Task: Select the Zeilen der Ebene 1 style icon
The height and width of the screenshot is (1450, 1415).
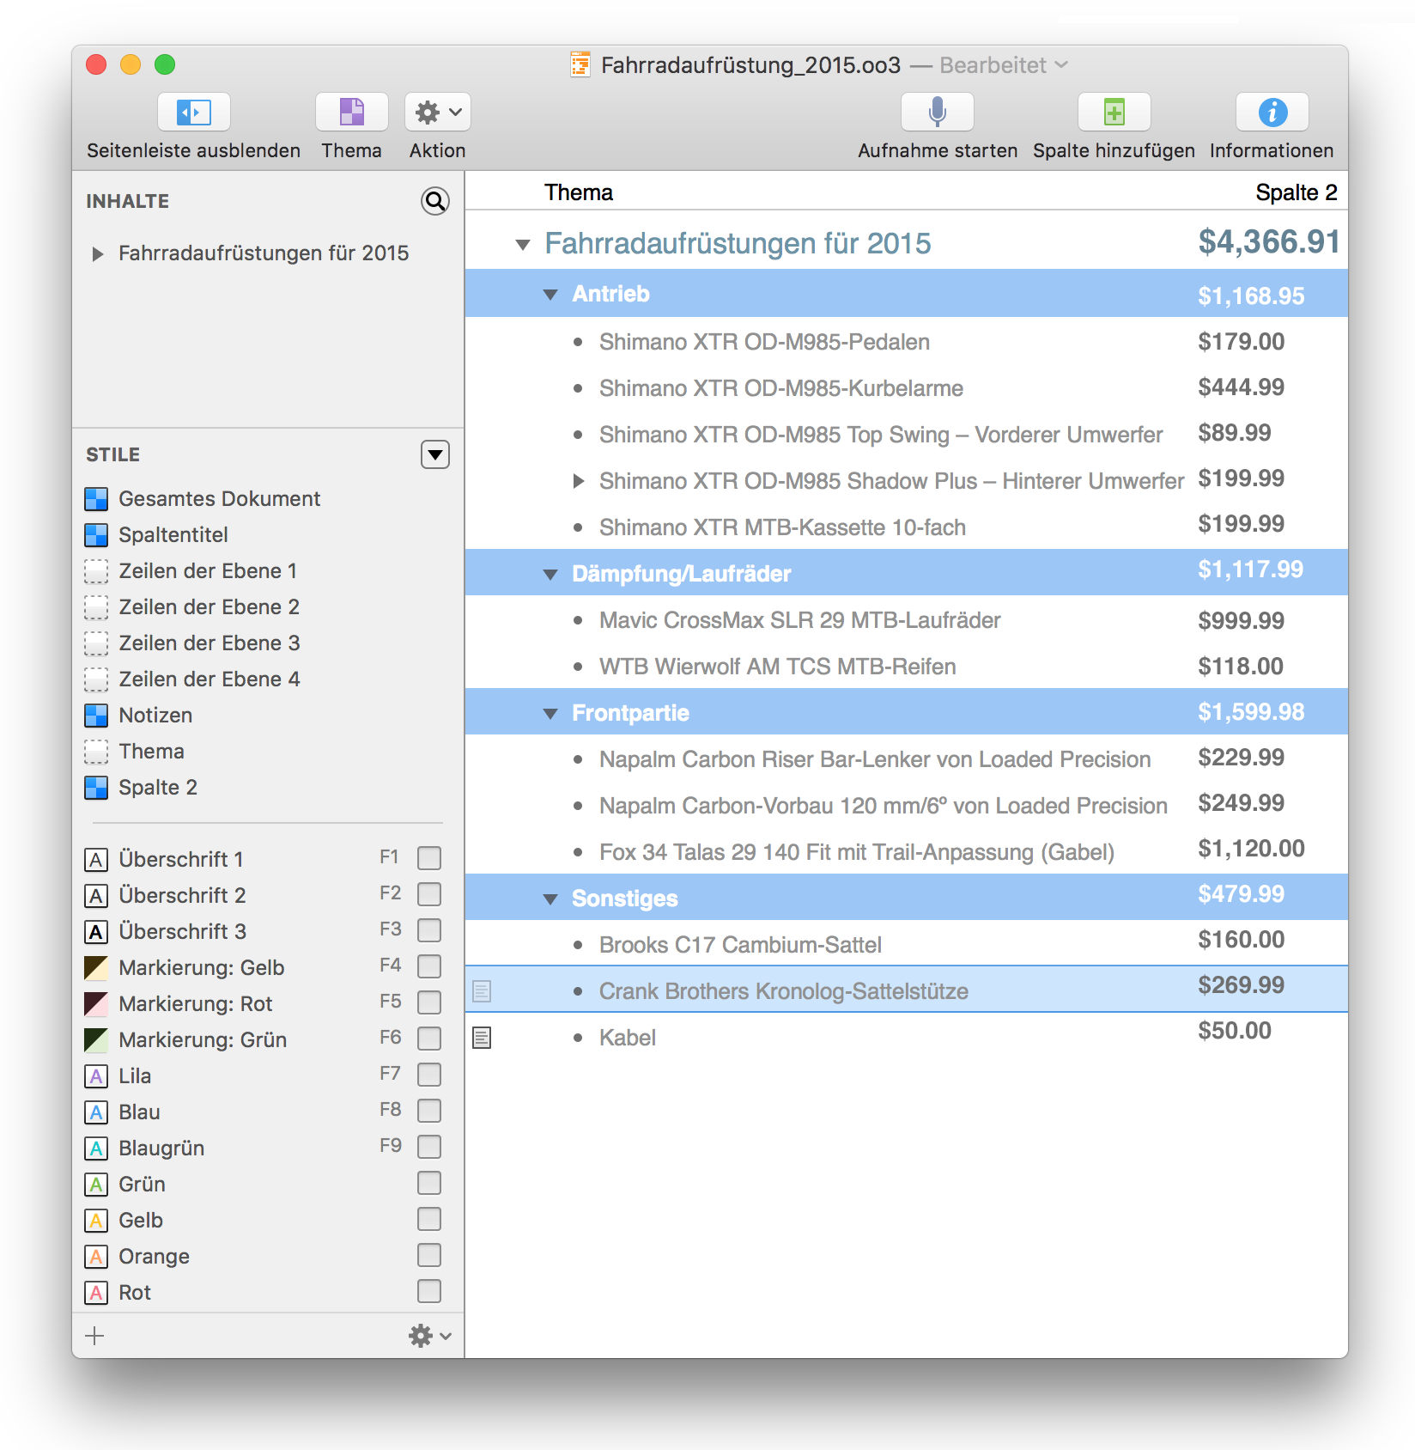Action: coord(96,571)
